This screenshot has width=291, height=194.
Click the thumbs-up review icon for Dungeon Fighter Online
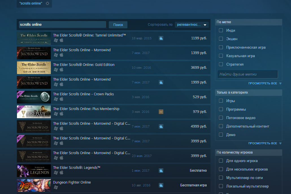tap(161, 185)
